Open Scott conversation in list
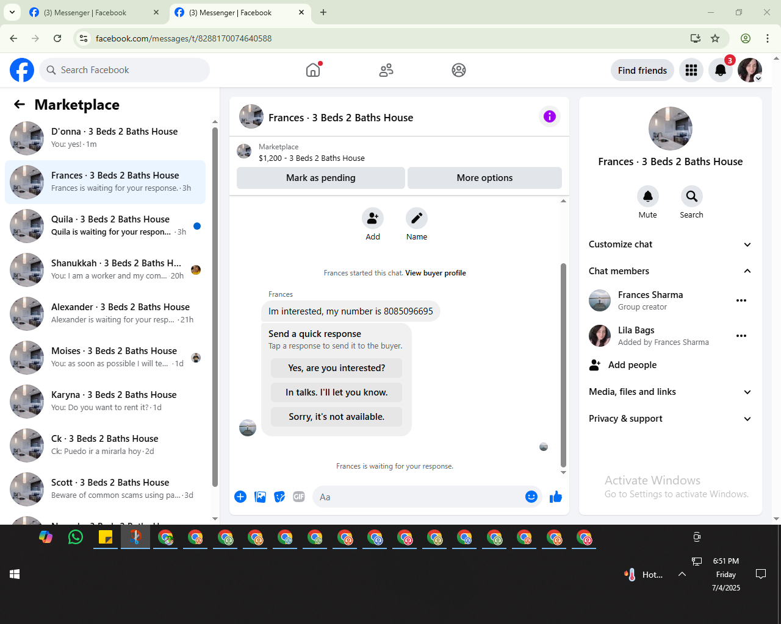781x624 pixels. (x=105, y=489)
